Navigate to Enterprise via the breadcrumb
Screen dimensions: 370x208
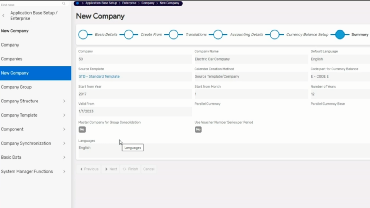[x=129, y=4]
